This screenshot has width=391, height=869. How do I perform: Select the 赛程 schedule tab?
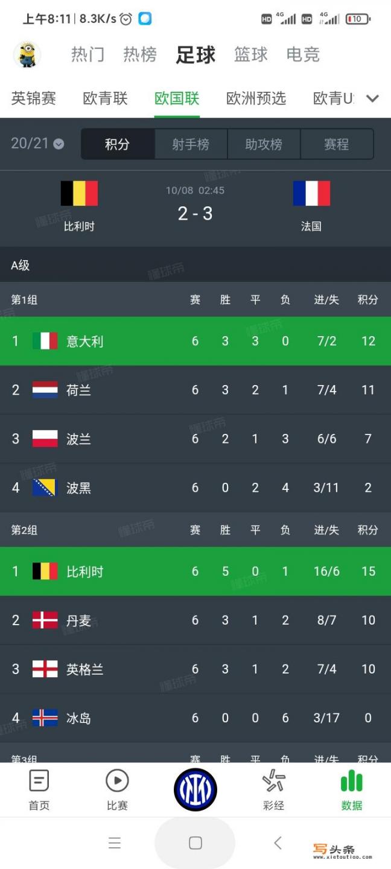[x=337, y=144]
